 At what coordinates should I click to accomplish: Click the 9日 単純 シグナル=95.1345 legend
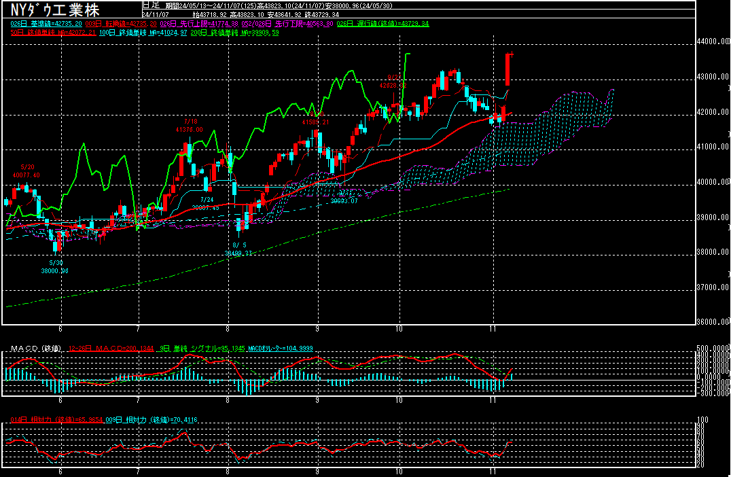pos(202,349)
